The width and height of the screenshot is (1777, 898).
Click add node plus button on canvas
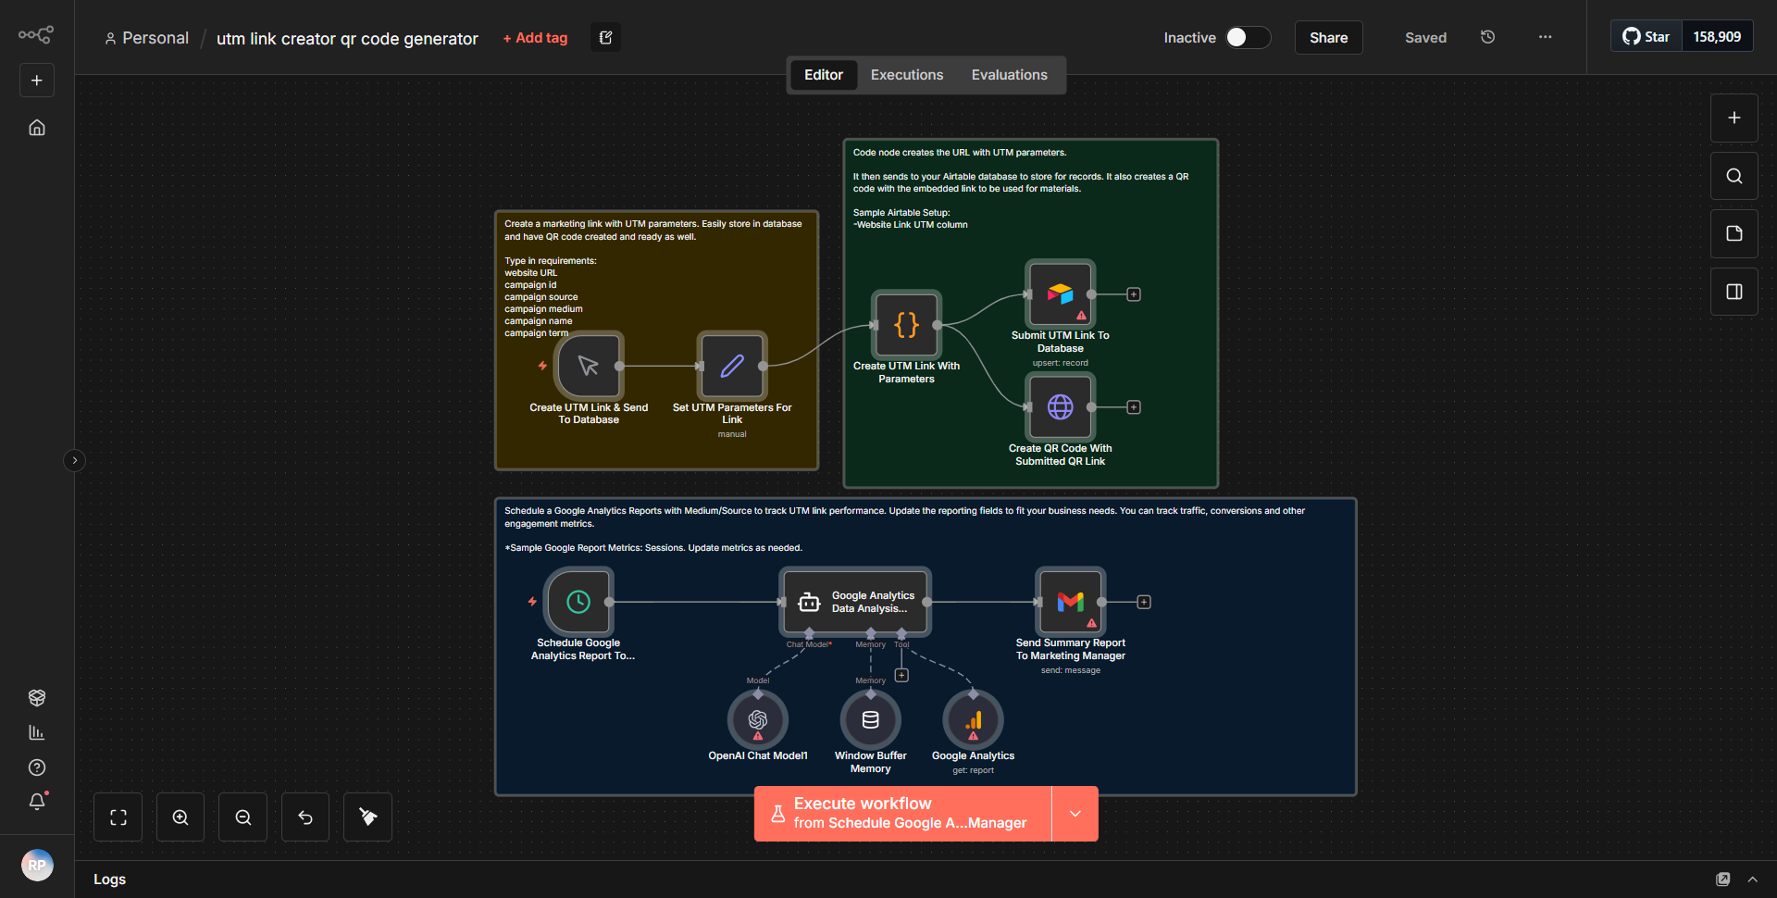pyautogui.click(x=1734, y=118)
